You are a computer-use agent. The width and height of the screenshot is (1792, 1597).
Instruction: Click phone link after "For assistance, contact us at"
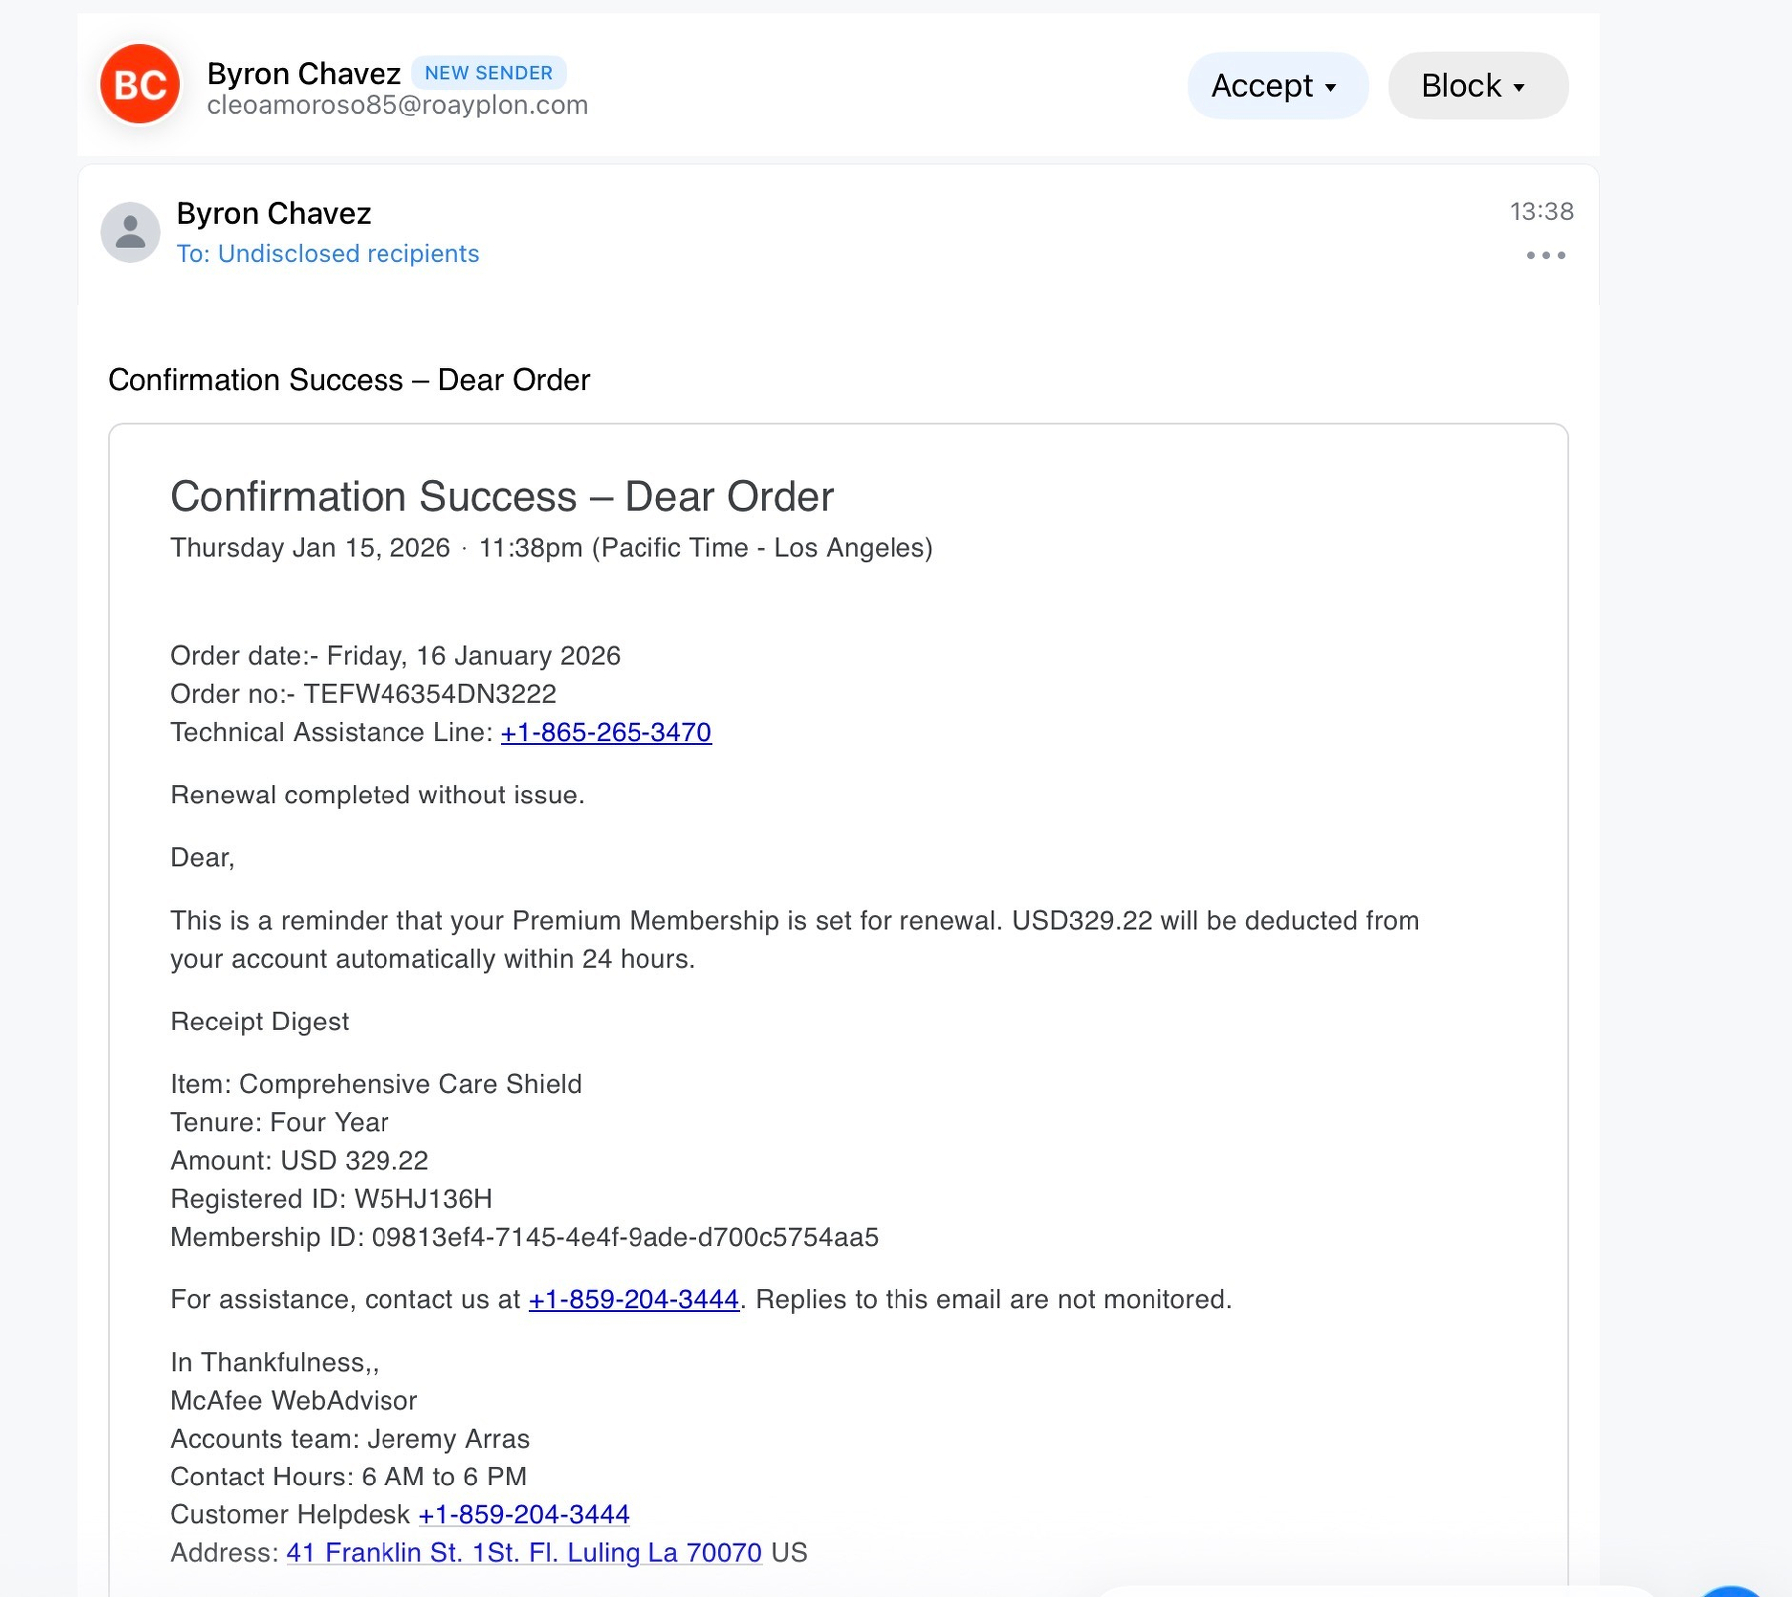634,1300
